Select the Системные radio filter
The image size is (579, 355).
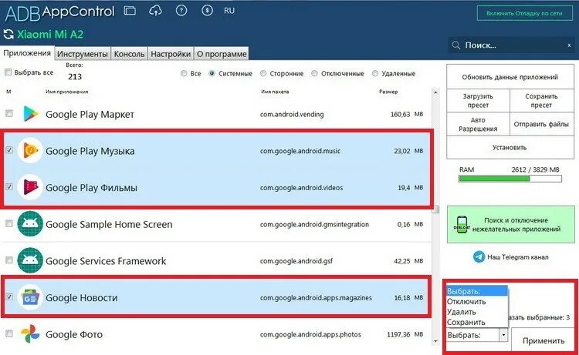212,73
